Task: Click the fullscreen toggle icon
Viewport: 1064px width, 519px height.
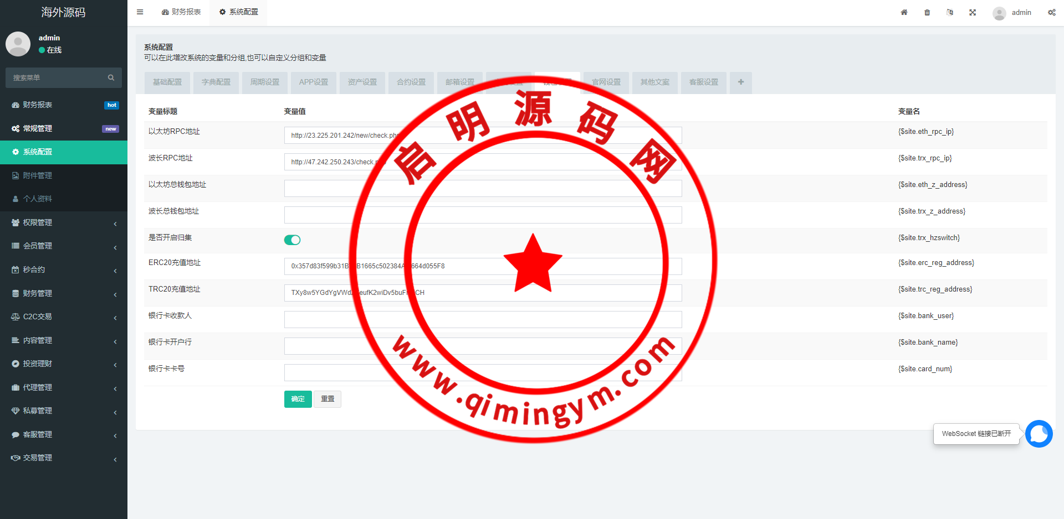Action: click(973, 12)
